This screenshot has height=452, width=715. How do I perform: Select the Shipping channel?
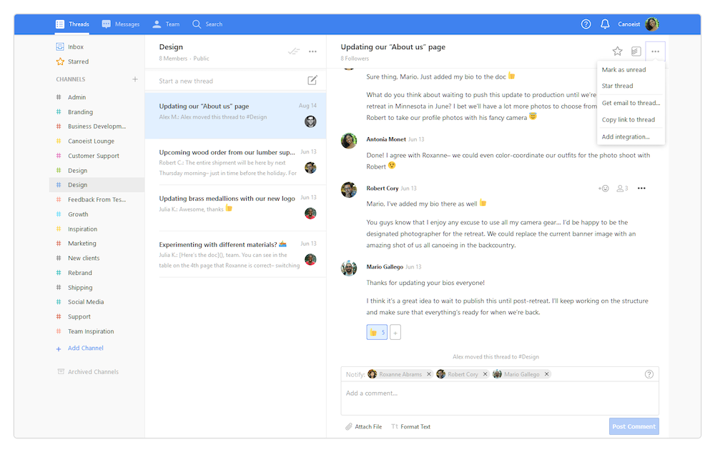pyautogui.click(x=97, y=288)
